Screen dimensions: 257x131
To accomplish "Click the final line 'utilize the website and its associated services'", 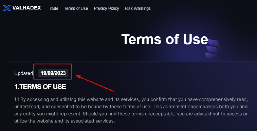I will pos(65,121).
